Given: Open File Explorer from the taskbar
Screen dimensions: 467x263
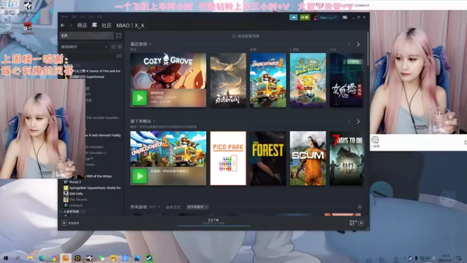Looking at the screenshot, I should tap(30, 258).
